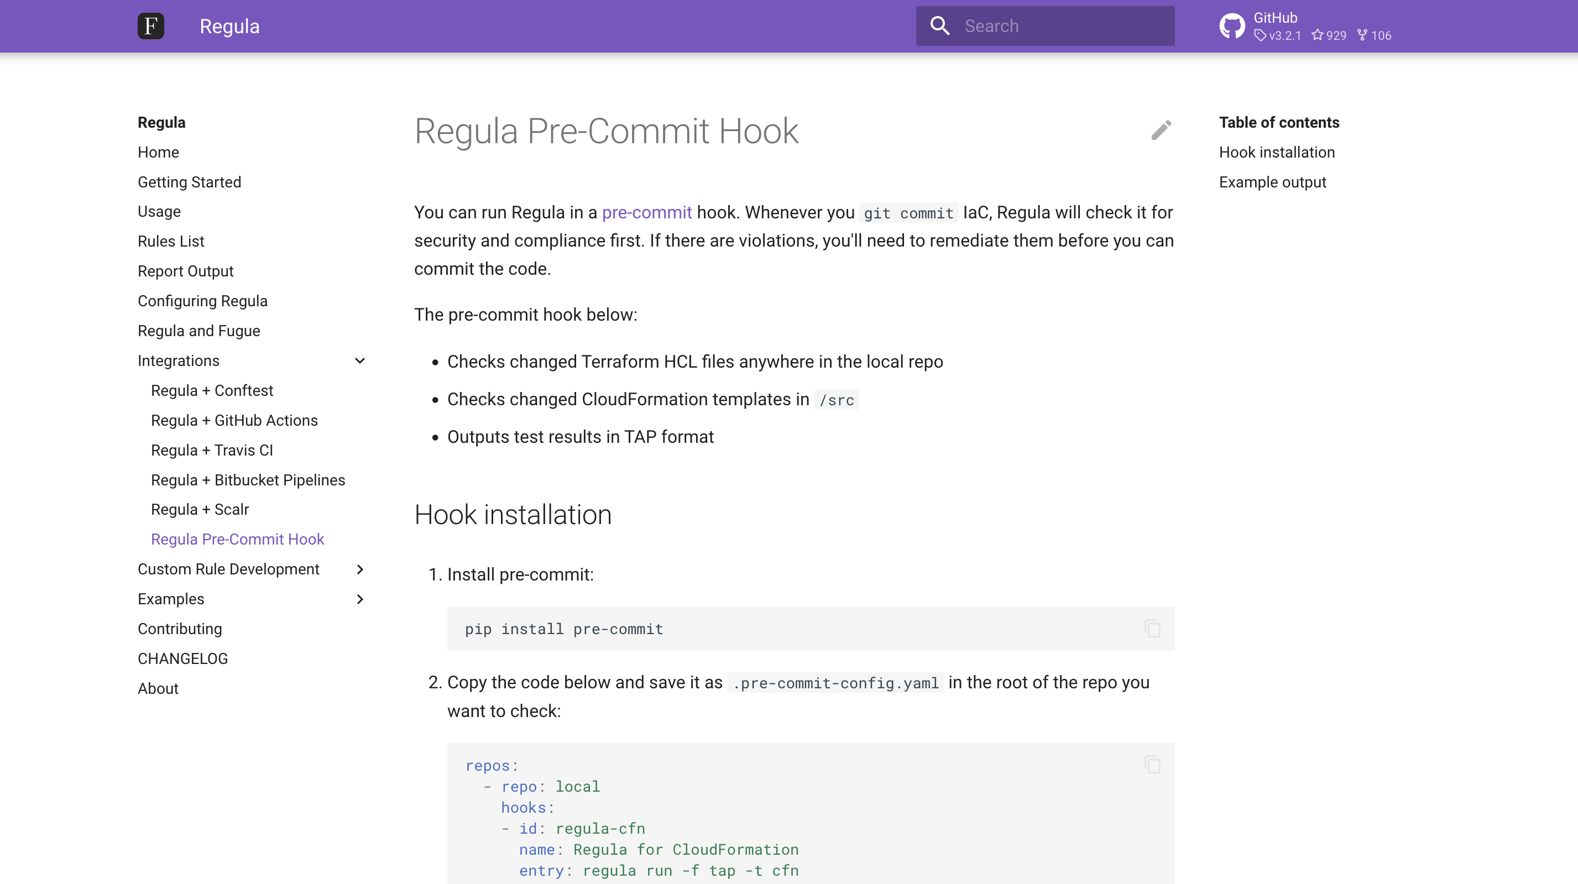The image size is (1578, 884).
Task: Open Report Output page
Action: pyautogui.click(x=186, y=271)
